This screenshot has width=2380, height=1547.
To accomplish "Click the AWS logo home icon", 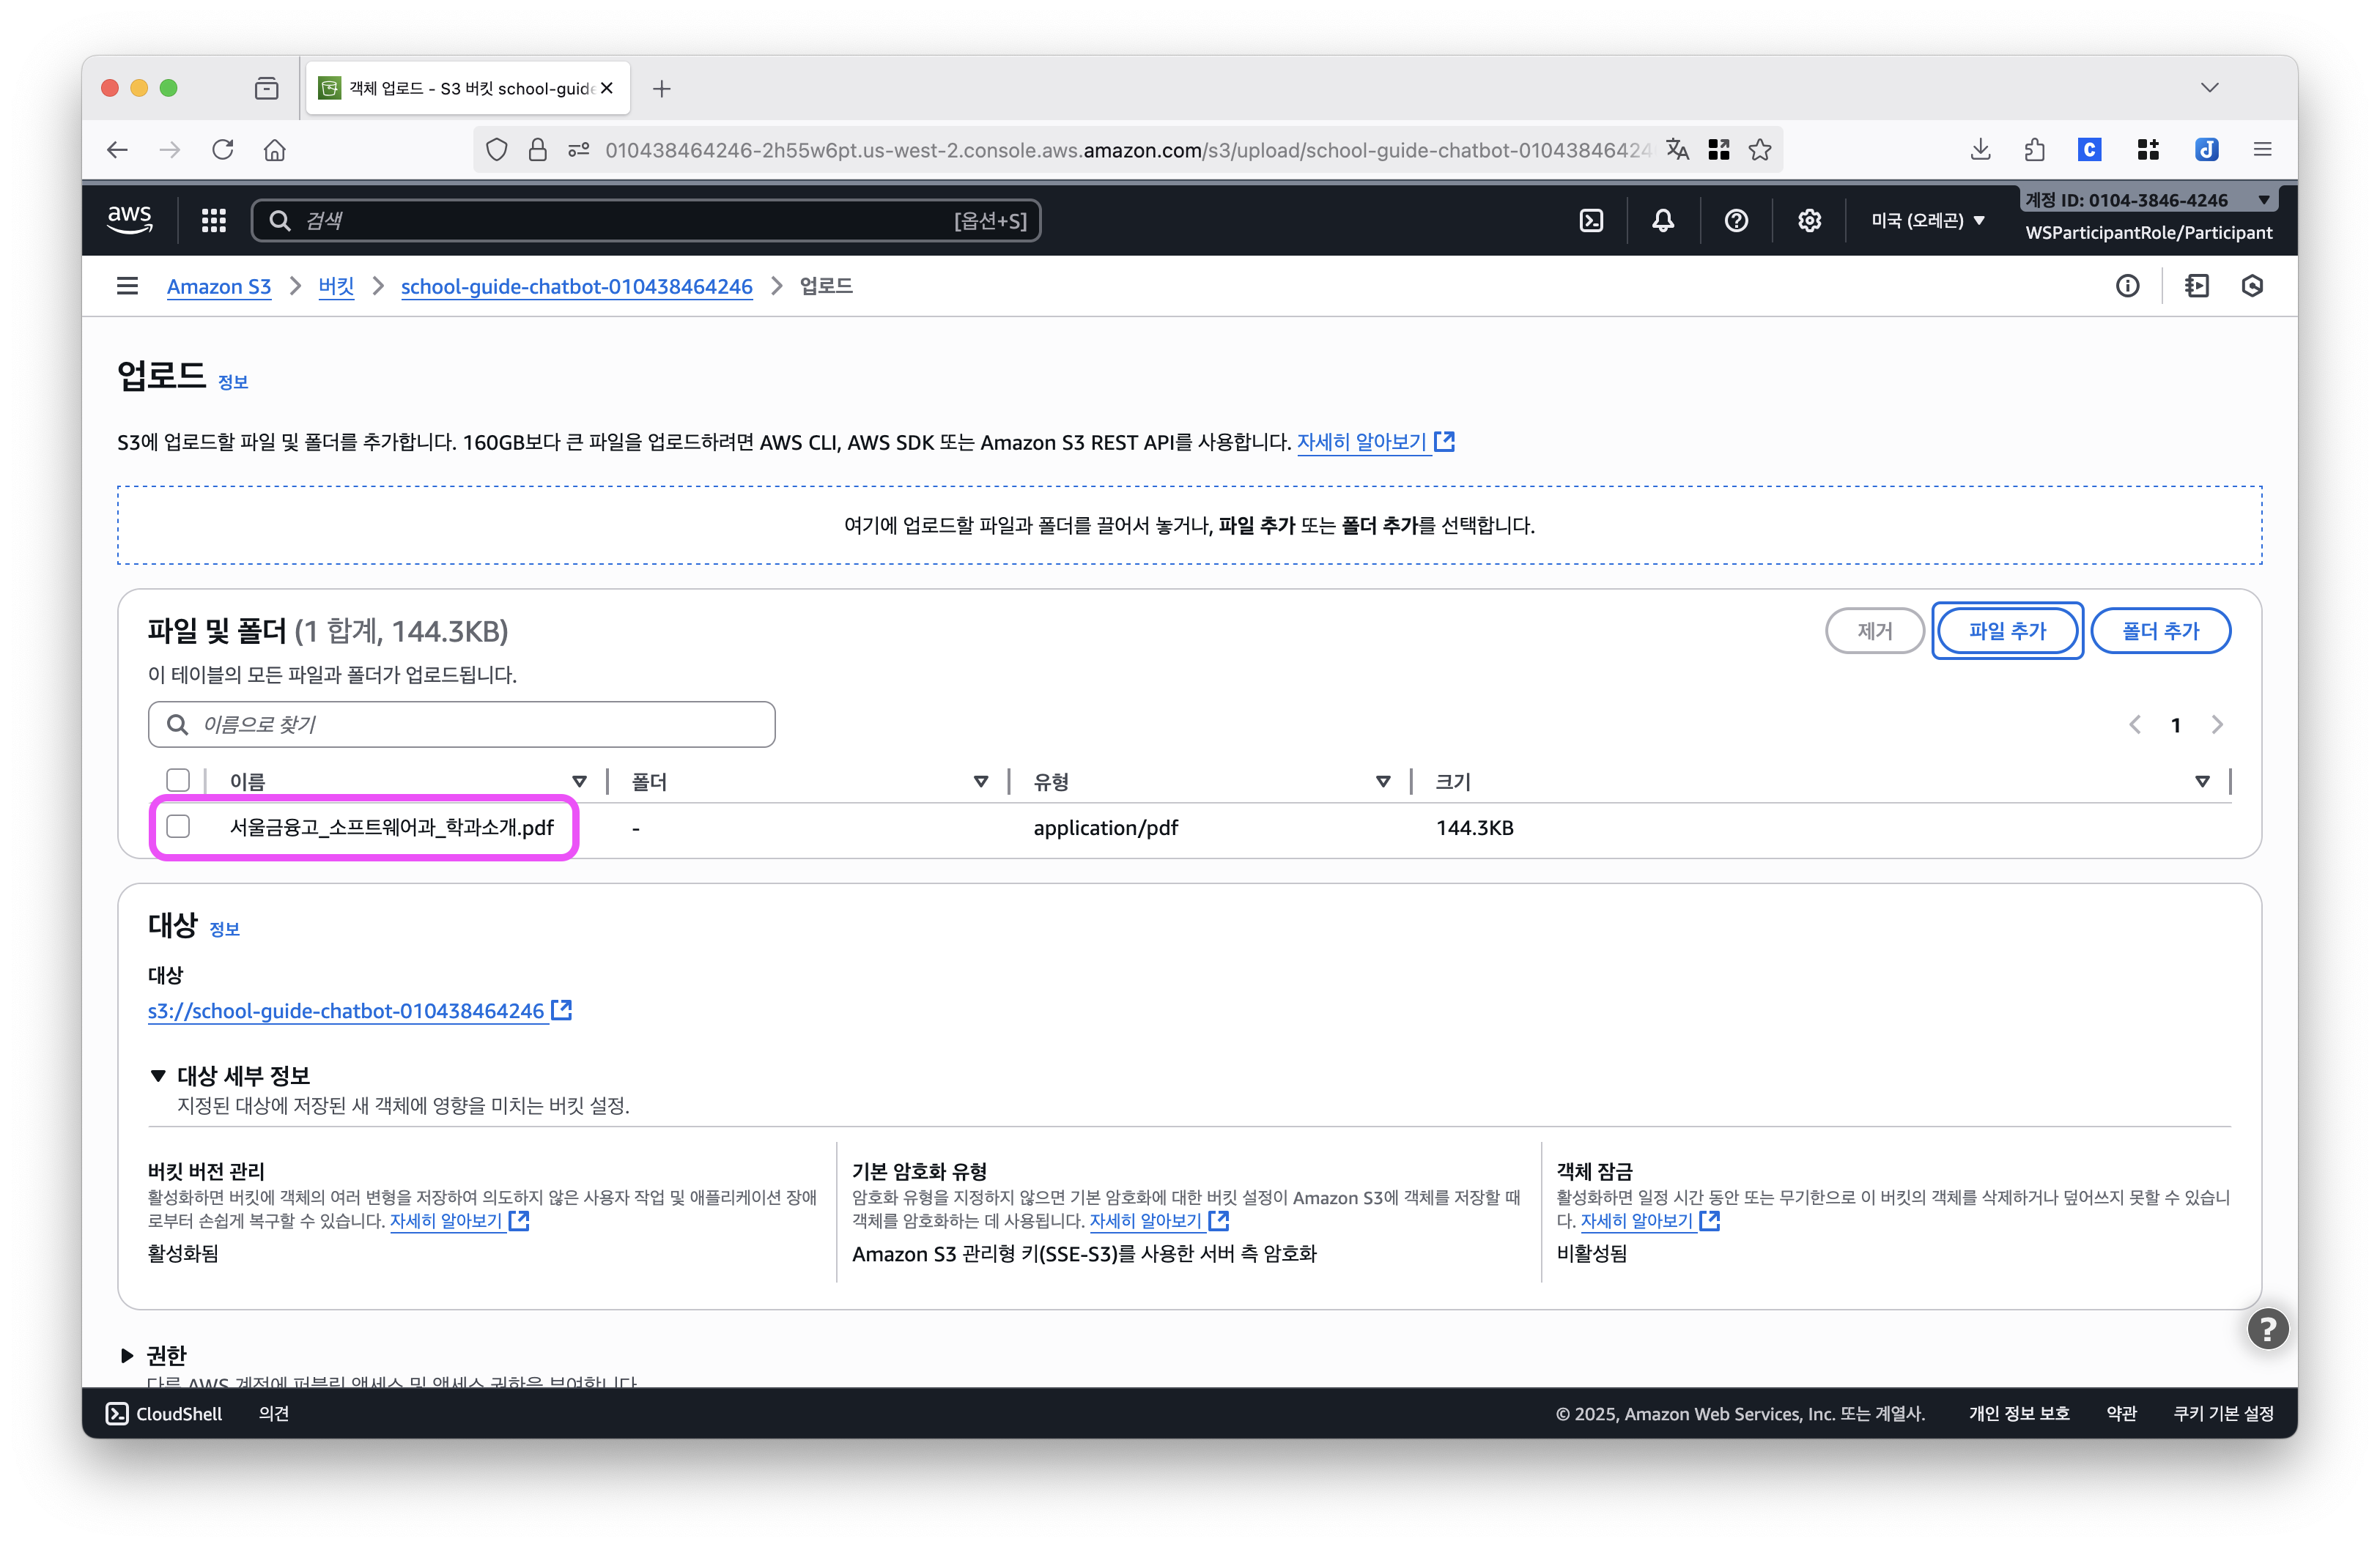I will click(130, 220).
